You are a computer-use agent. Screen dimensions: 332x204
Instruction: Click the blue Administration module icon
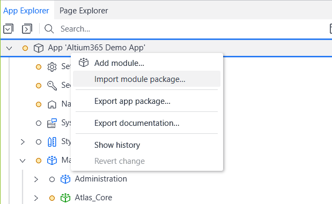tap(65, 179)
